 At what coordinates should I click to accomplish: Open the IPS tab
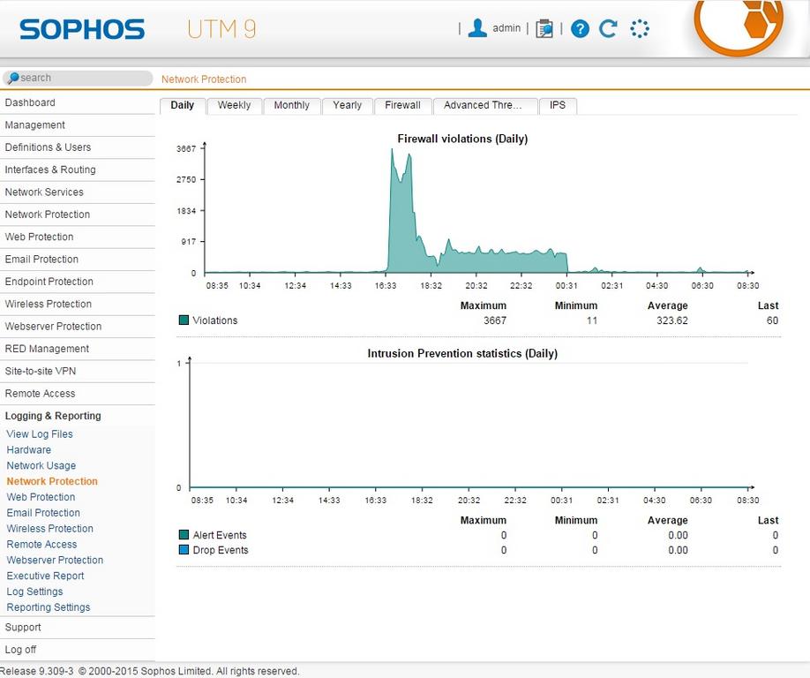[x=558, y=105]
